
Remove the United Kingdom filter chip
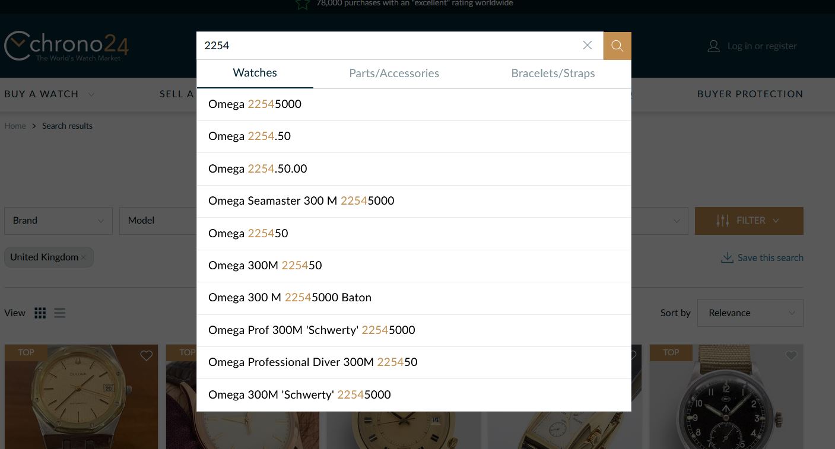84,257
